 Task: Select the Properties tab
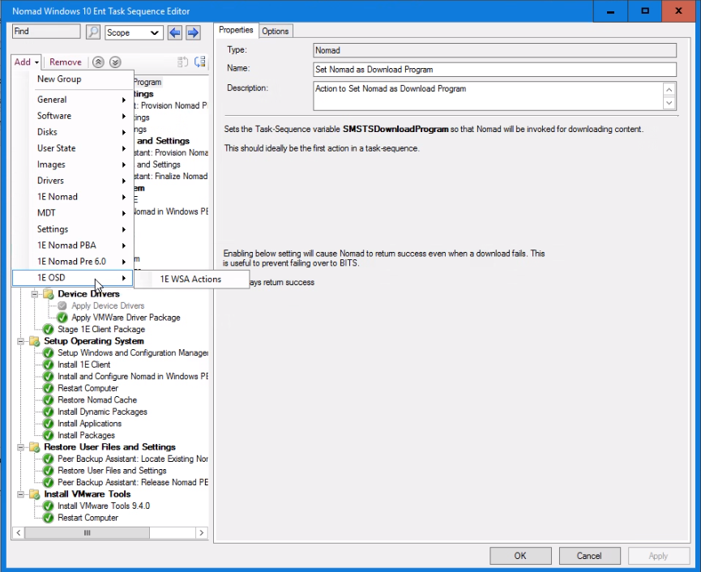pos(236,30)
